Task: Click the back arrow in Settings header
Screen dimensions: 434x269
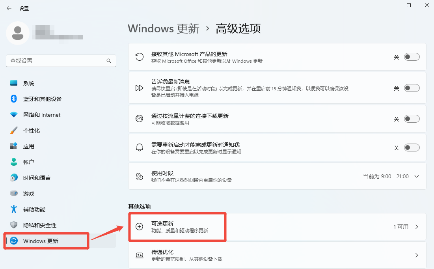Action: click(9, 8)
